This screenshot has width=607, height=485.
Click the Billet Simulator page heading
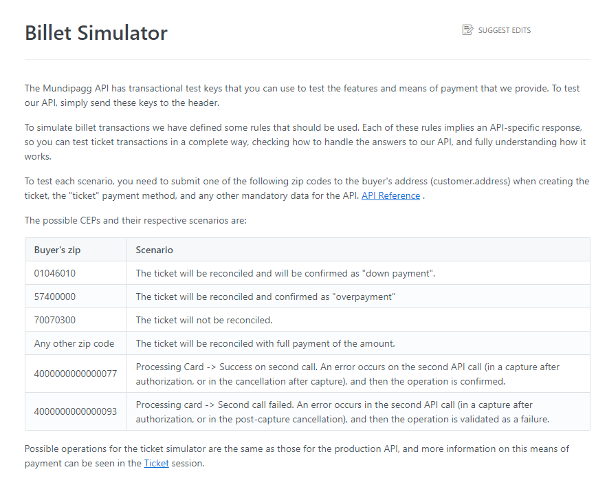point(96,32)
